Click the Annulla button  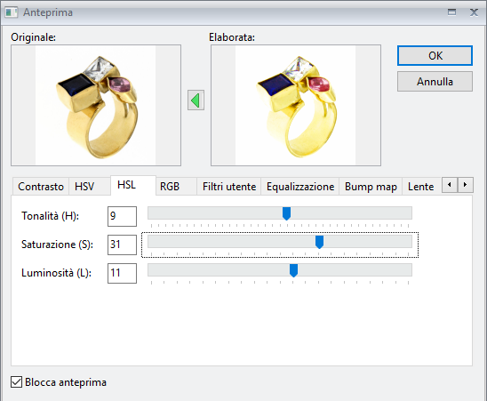click(x=435, y=82)
